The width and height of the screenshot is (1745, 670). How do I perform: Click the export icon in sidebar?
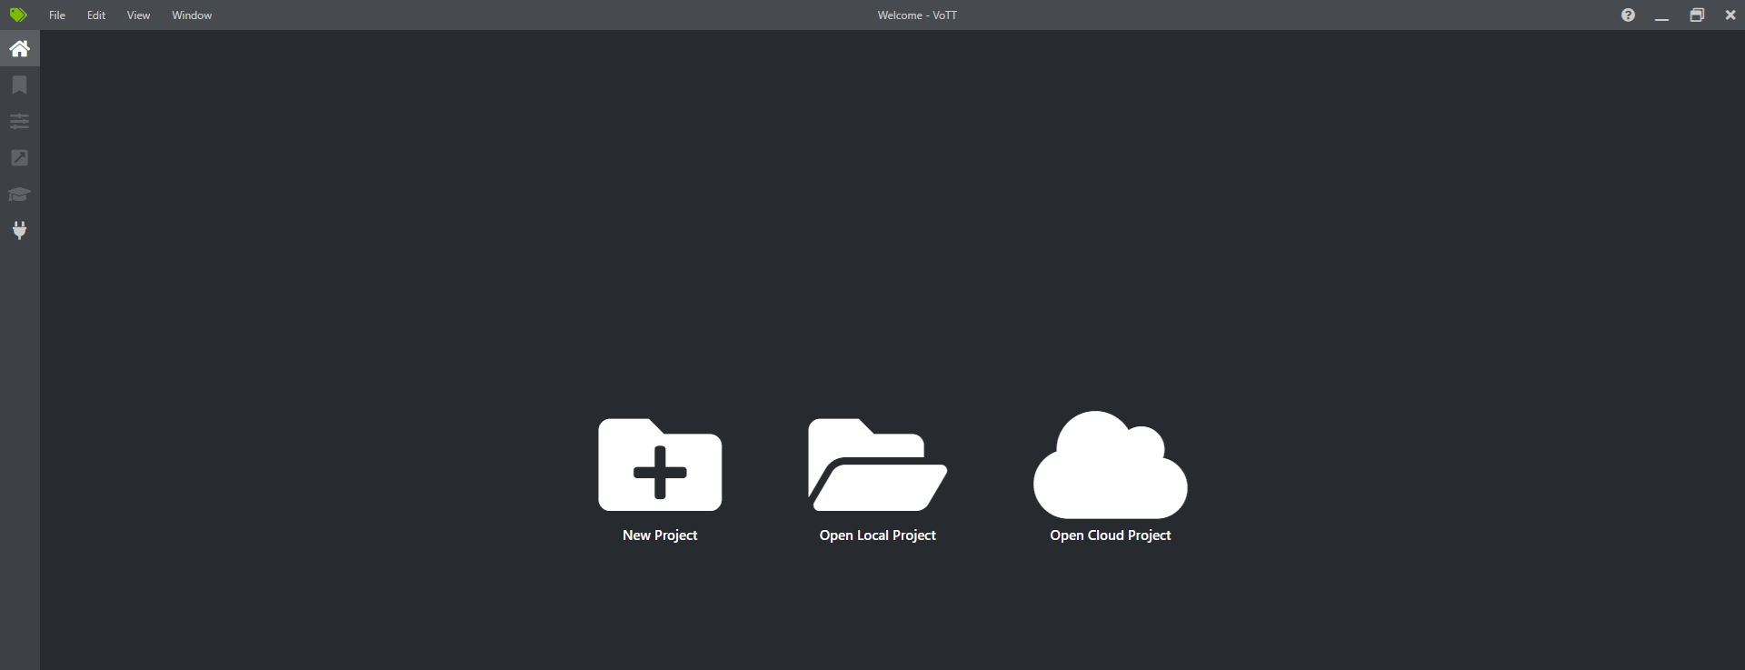coord(19,157)
